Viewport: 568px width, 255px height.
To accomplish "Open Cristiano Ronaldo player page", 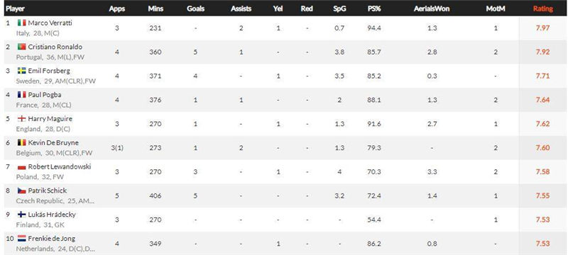I will click(55, 47).
